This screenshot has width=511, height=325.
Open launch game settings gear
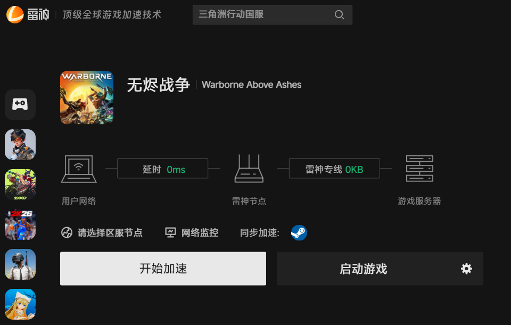(x=466, y=269)
